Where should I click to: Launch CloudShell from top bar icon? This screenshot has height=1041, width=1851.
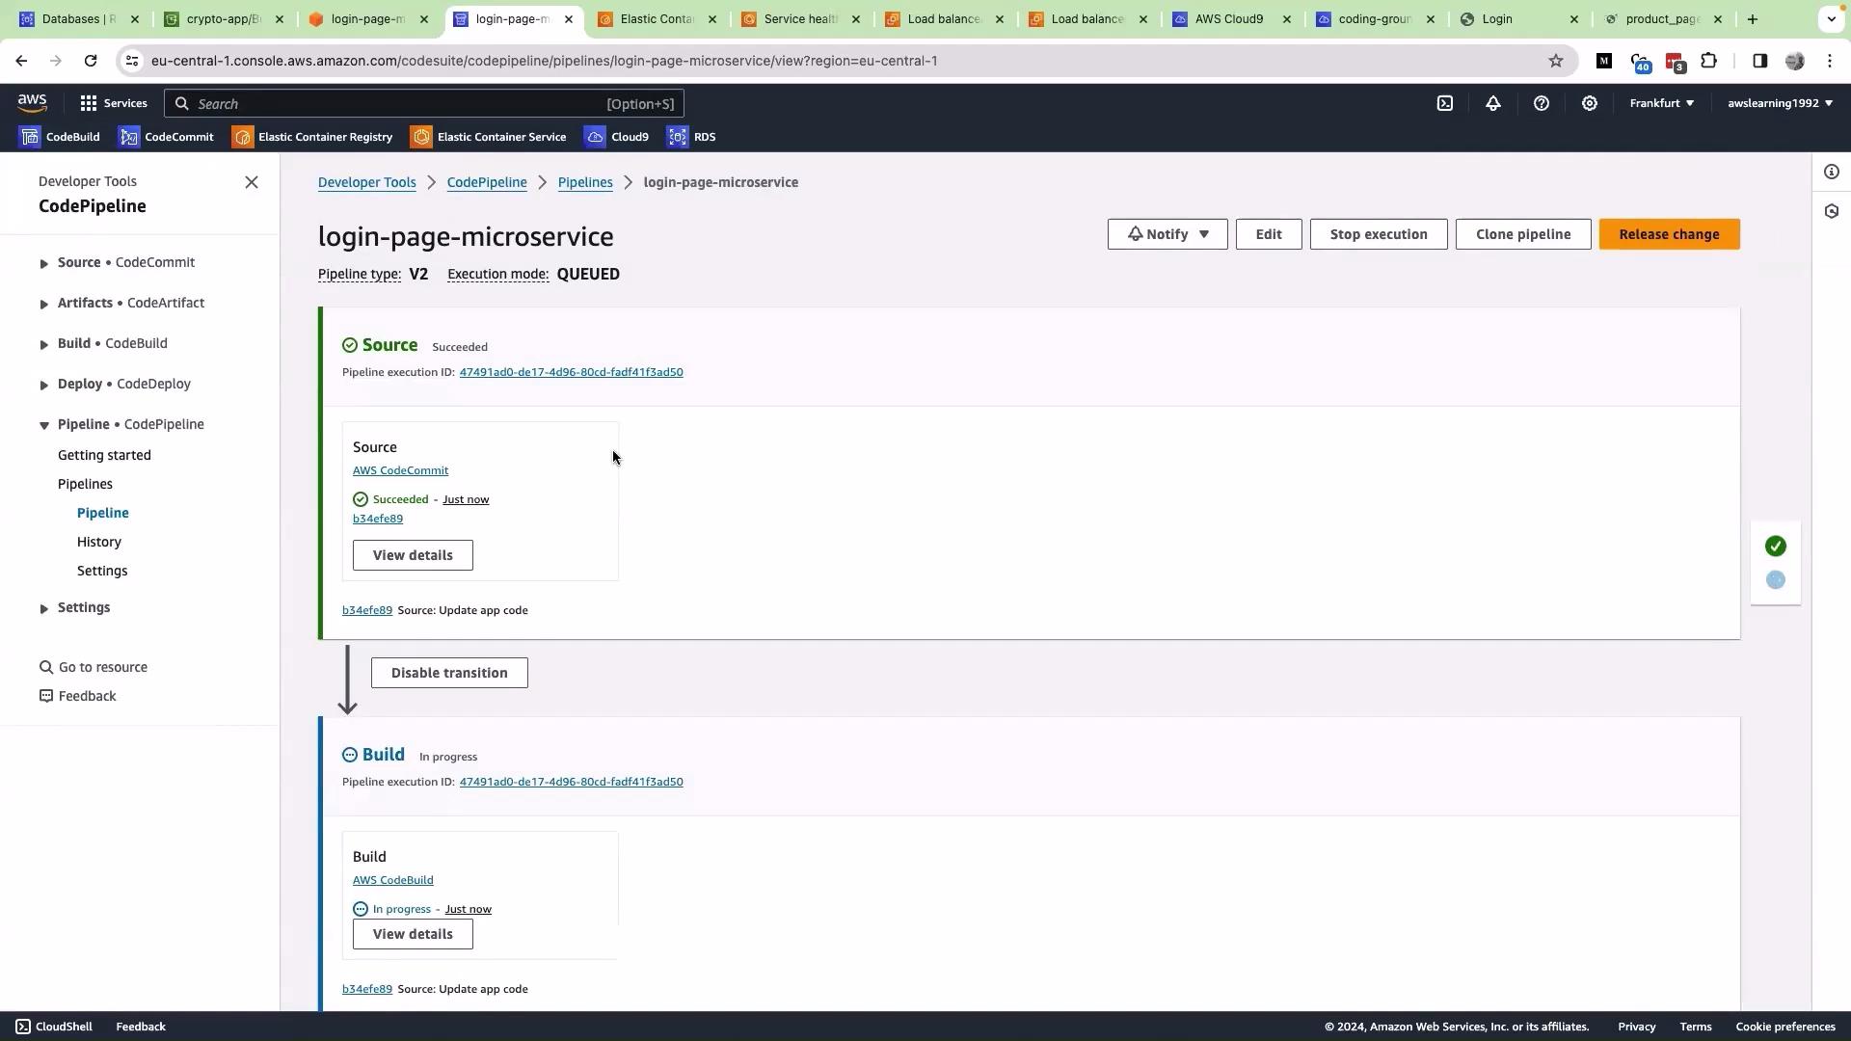pyautogui.click(x=1445, y=103)
